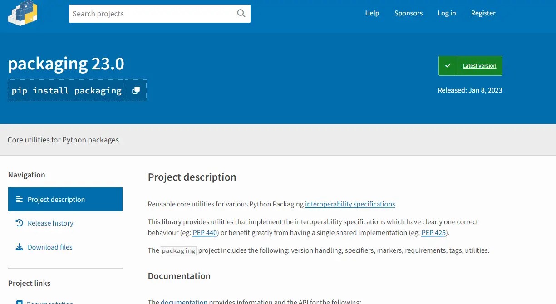Open the Help page
Image resolution: width=556 pixels, height=304 pixels.
click(372, 13)
